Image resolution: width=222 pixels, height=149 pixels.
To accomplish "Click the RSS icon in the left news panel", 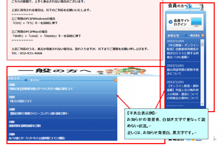I will tap(116, 80).
